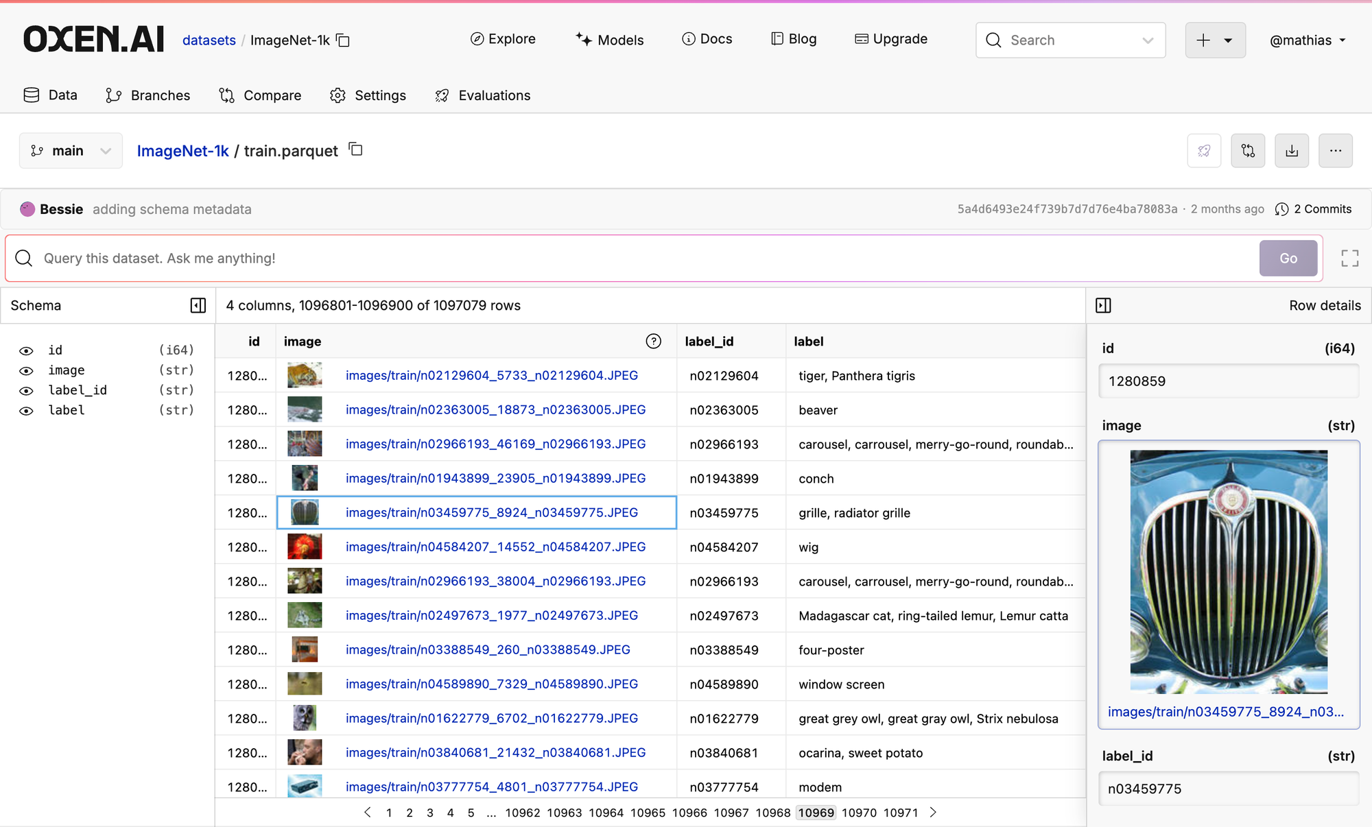The image size is (1372, 827).
Task: Copy the ImageNet-1k repository name
Action: coord(343,40)
